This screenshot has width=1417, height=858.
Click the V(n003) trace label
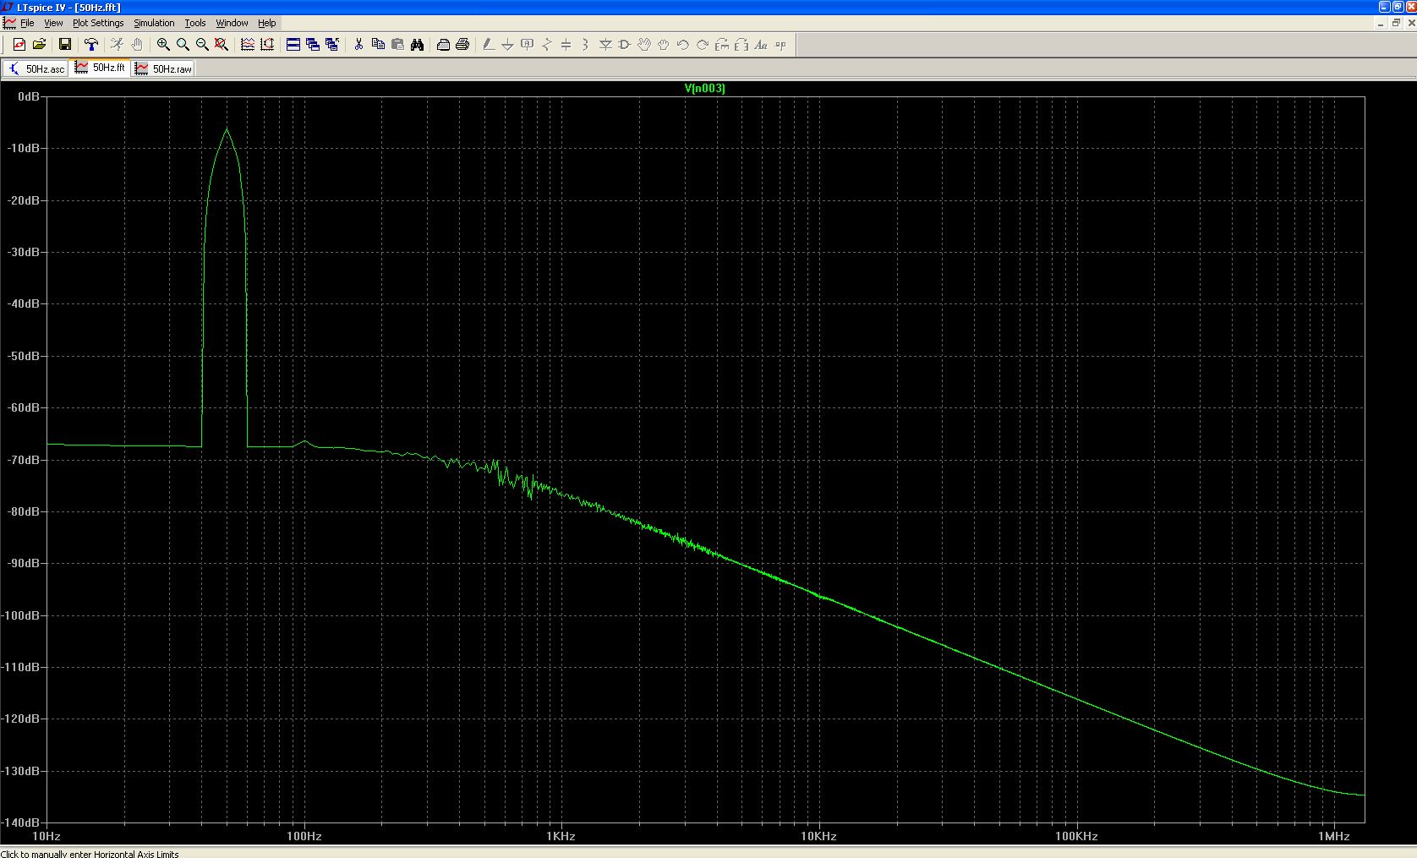704,88
